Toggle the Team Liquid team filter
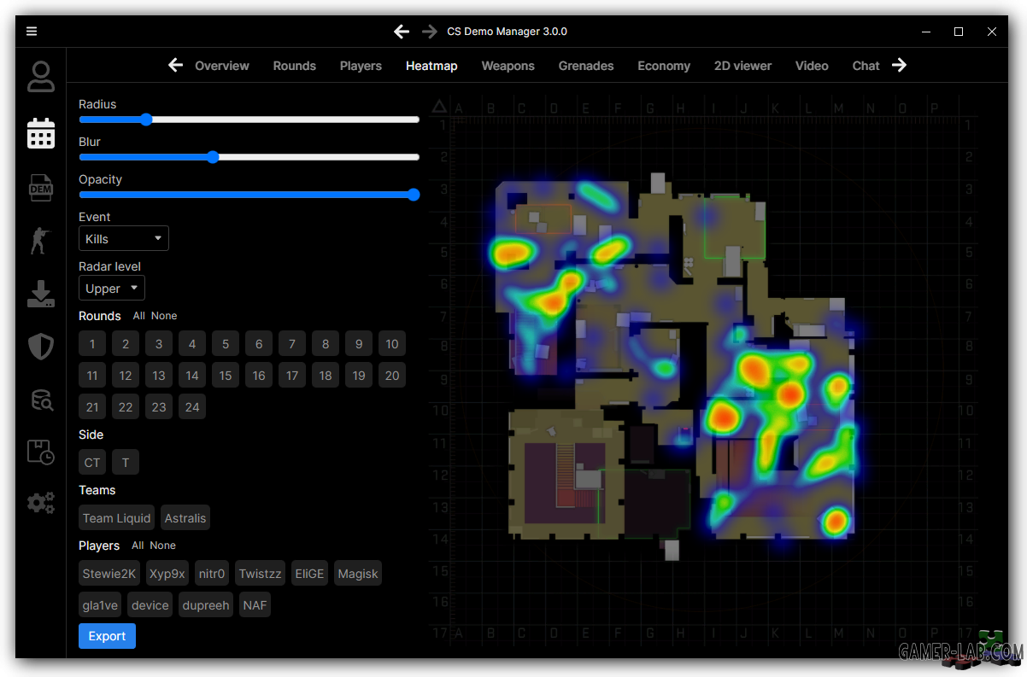 coord(117,518)
